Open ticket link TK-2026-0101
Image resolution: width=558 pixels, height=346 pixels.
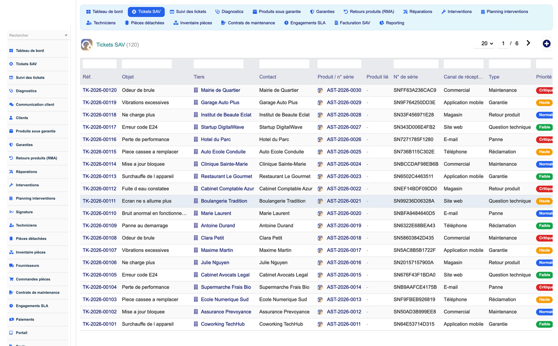point(100,324)
